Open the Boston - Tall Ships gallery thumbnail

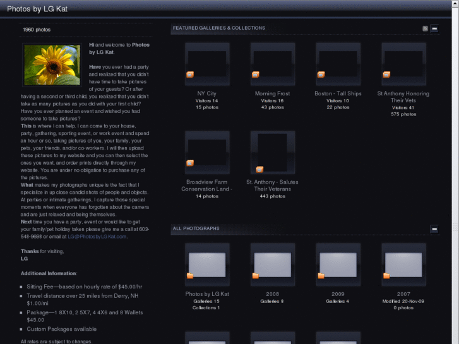[338, 64]
